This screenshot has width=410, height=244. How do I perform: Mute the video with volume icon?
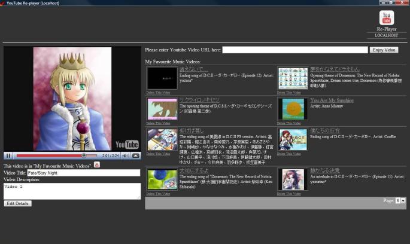click(x=125, y=155)
